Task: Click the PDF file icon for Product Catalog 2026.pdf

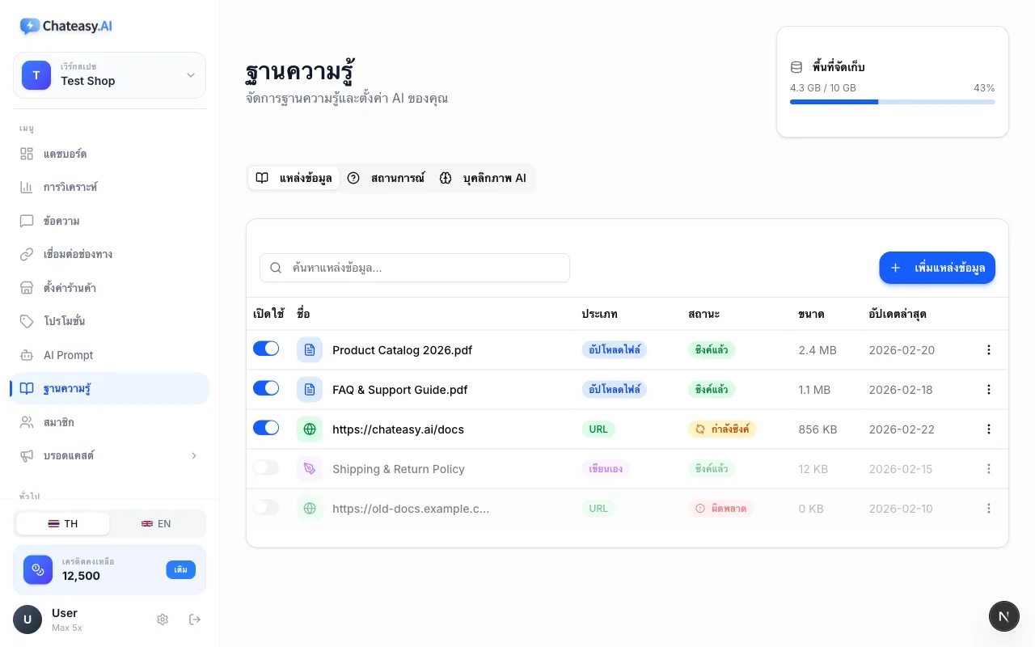Action: [310, 350]
